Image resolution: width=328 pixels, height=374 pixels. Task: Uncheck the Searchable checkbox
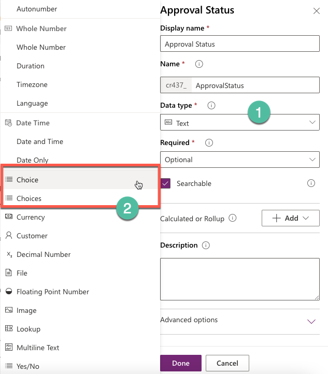(165, 183)
